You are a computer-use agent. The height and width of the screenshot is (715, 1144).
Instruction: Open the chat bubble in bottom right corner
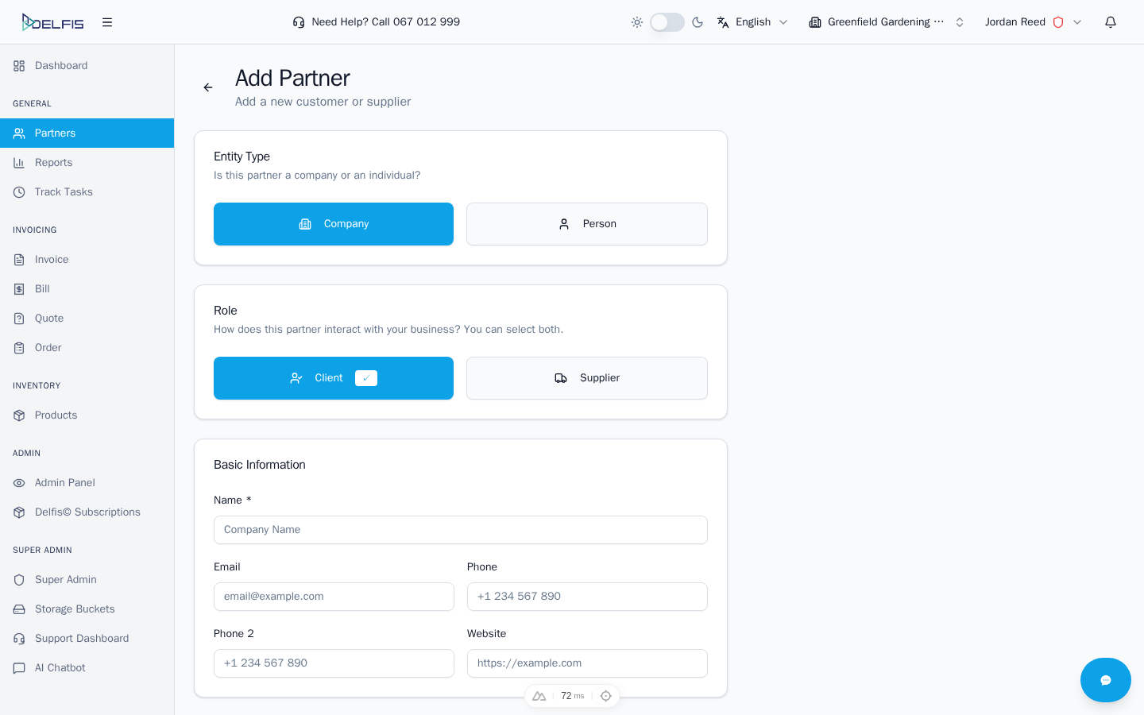click(1105, 680)
